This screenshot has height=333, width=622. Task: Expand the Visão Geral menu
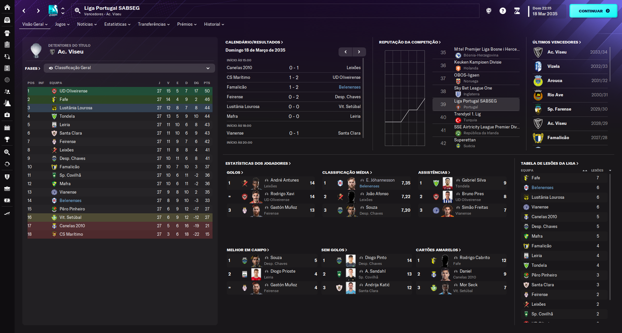pos(35,24)
